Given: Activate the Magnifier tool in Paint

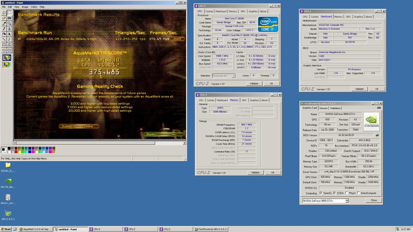Looking at the screenshot, I should click(x=9, y=23).
